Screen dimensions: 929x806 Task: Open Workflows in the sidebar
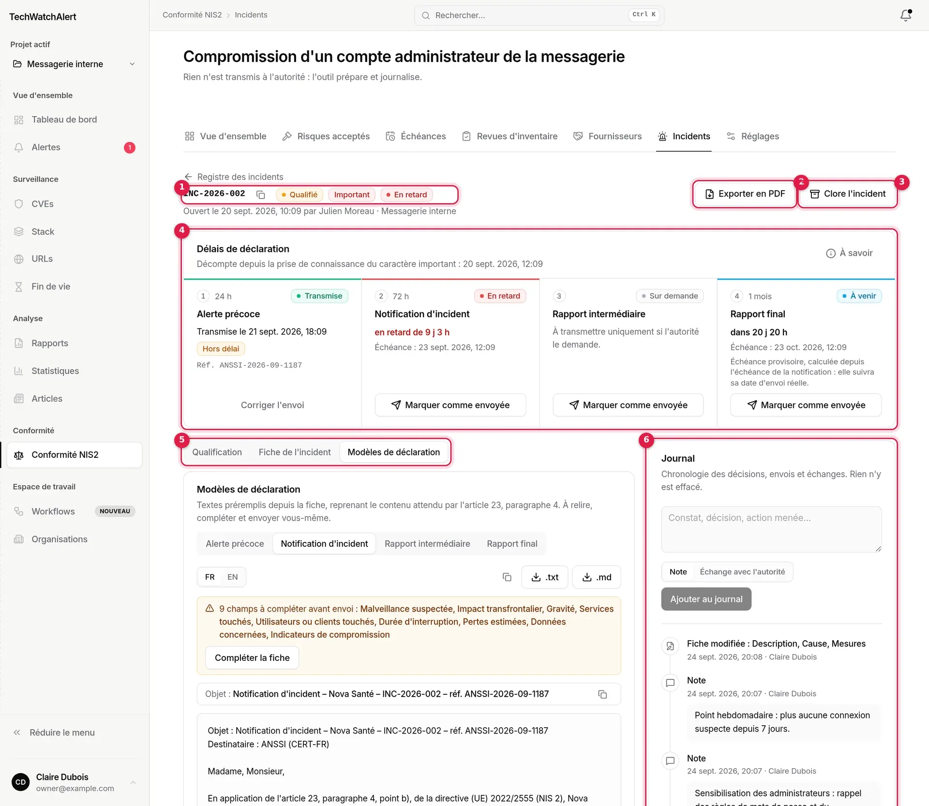click(75, 511)
